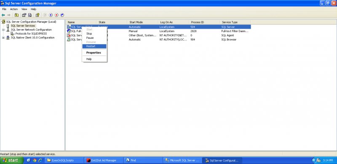Choose Help from the context menu
This screenshot has width=337, height=164.
tap(94, 59)
